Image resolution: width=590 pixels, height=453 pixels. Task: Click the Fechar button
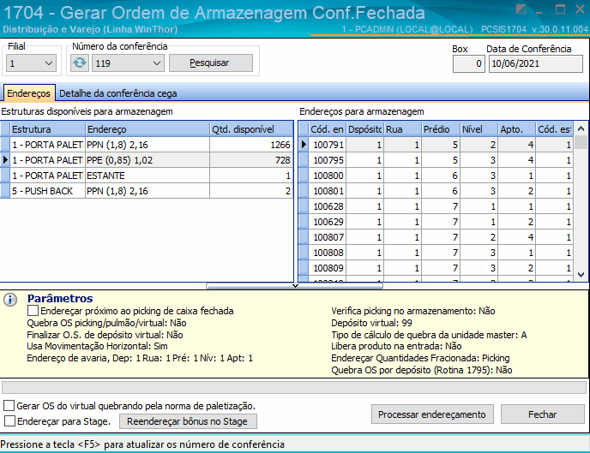[x=542, y=414]
